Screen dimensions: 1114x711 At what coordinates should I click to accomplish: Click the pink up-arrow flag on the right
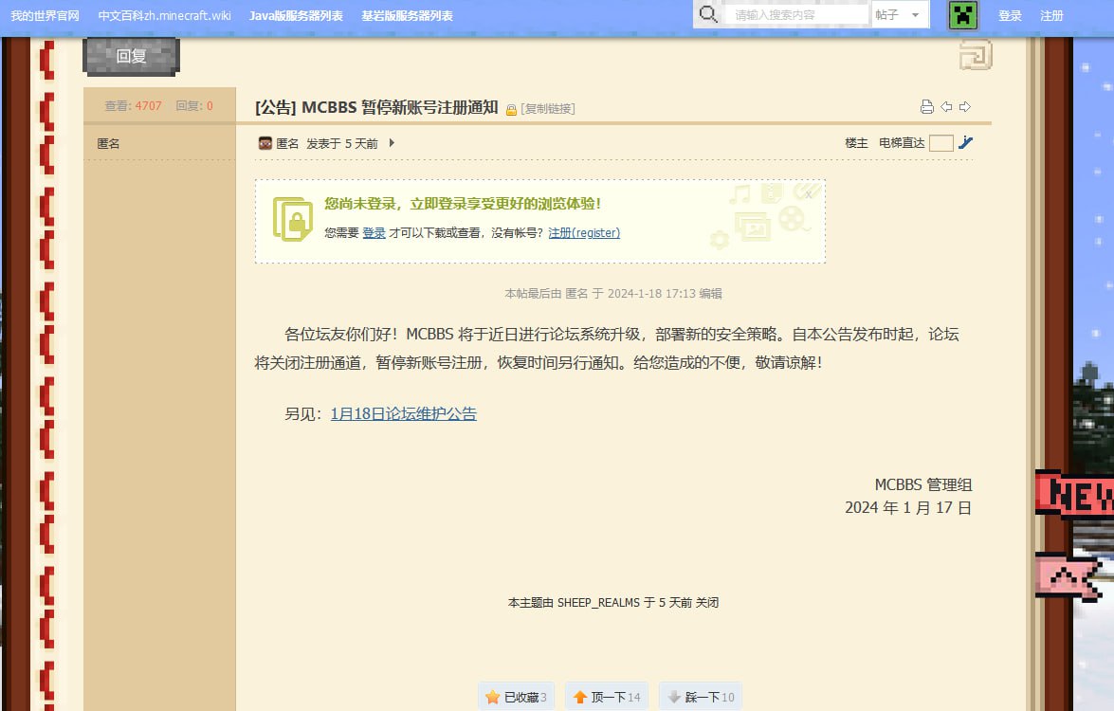(x=1069, y=576)
